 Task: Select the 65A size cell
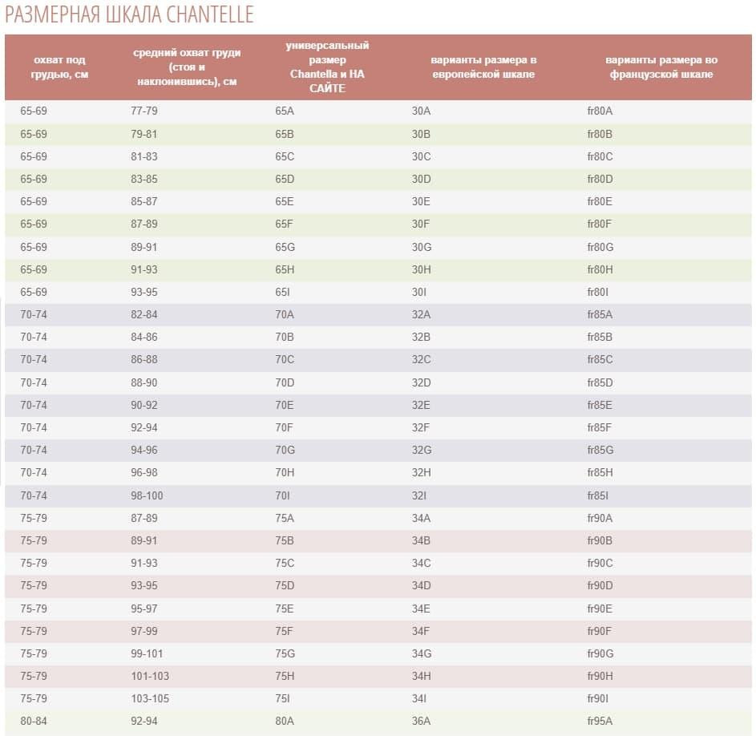pos(285,111)
